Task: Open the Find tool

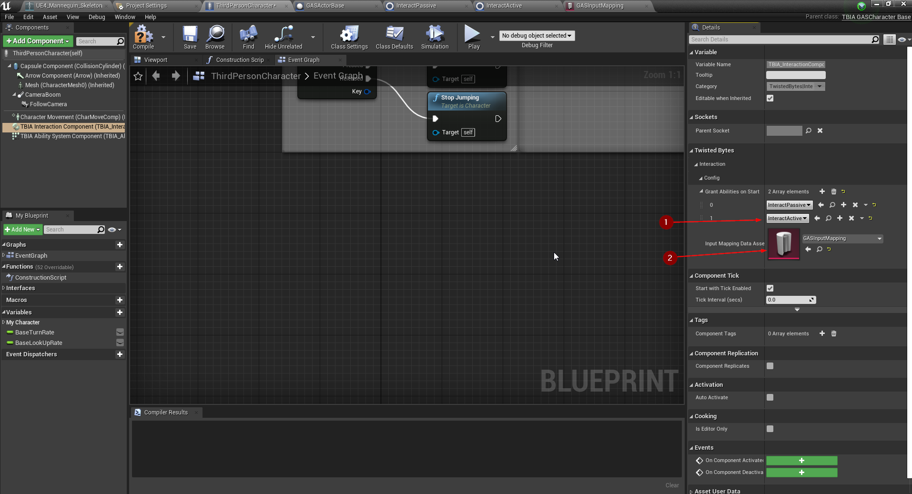Action: point(248,37)
